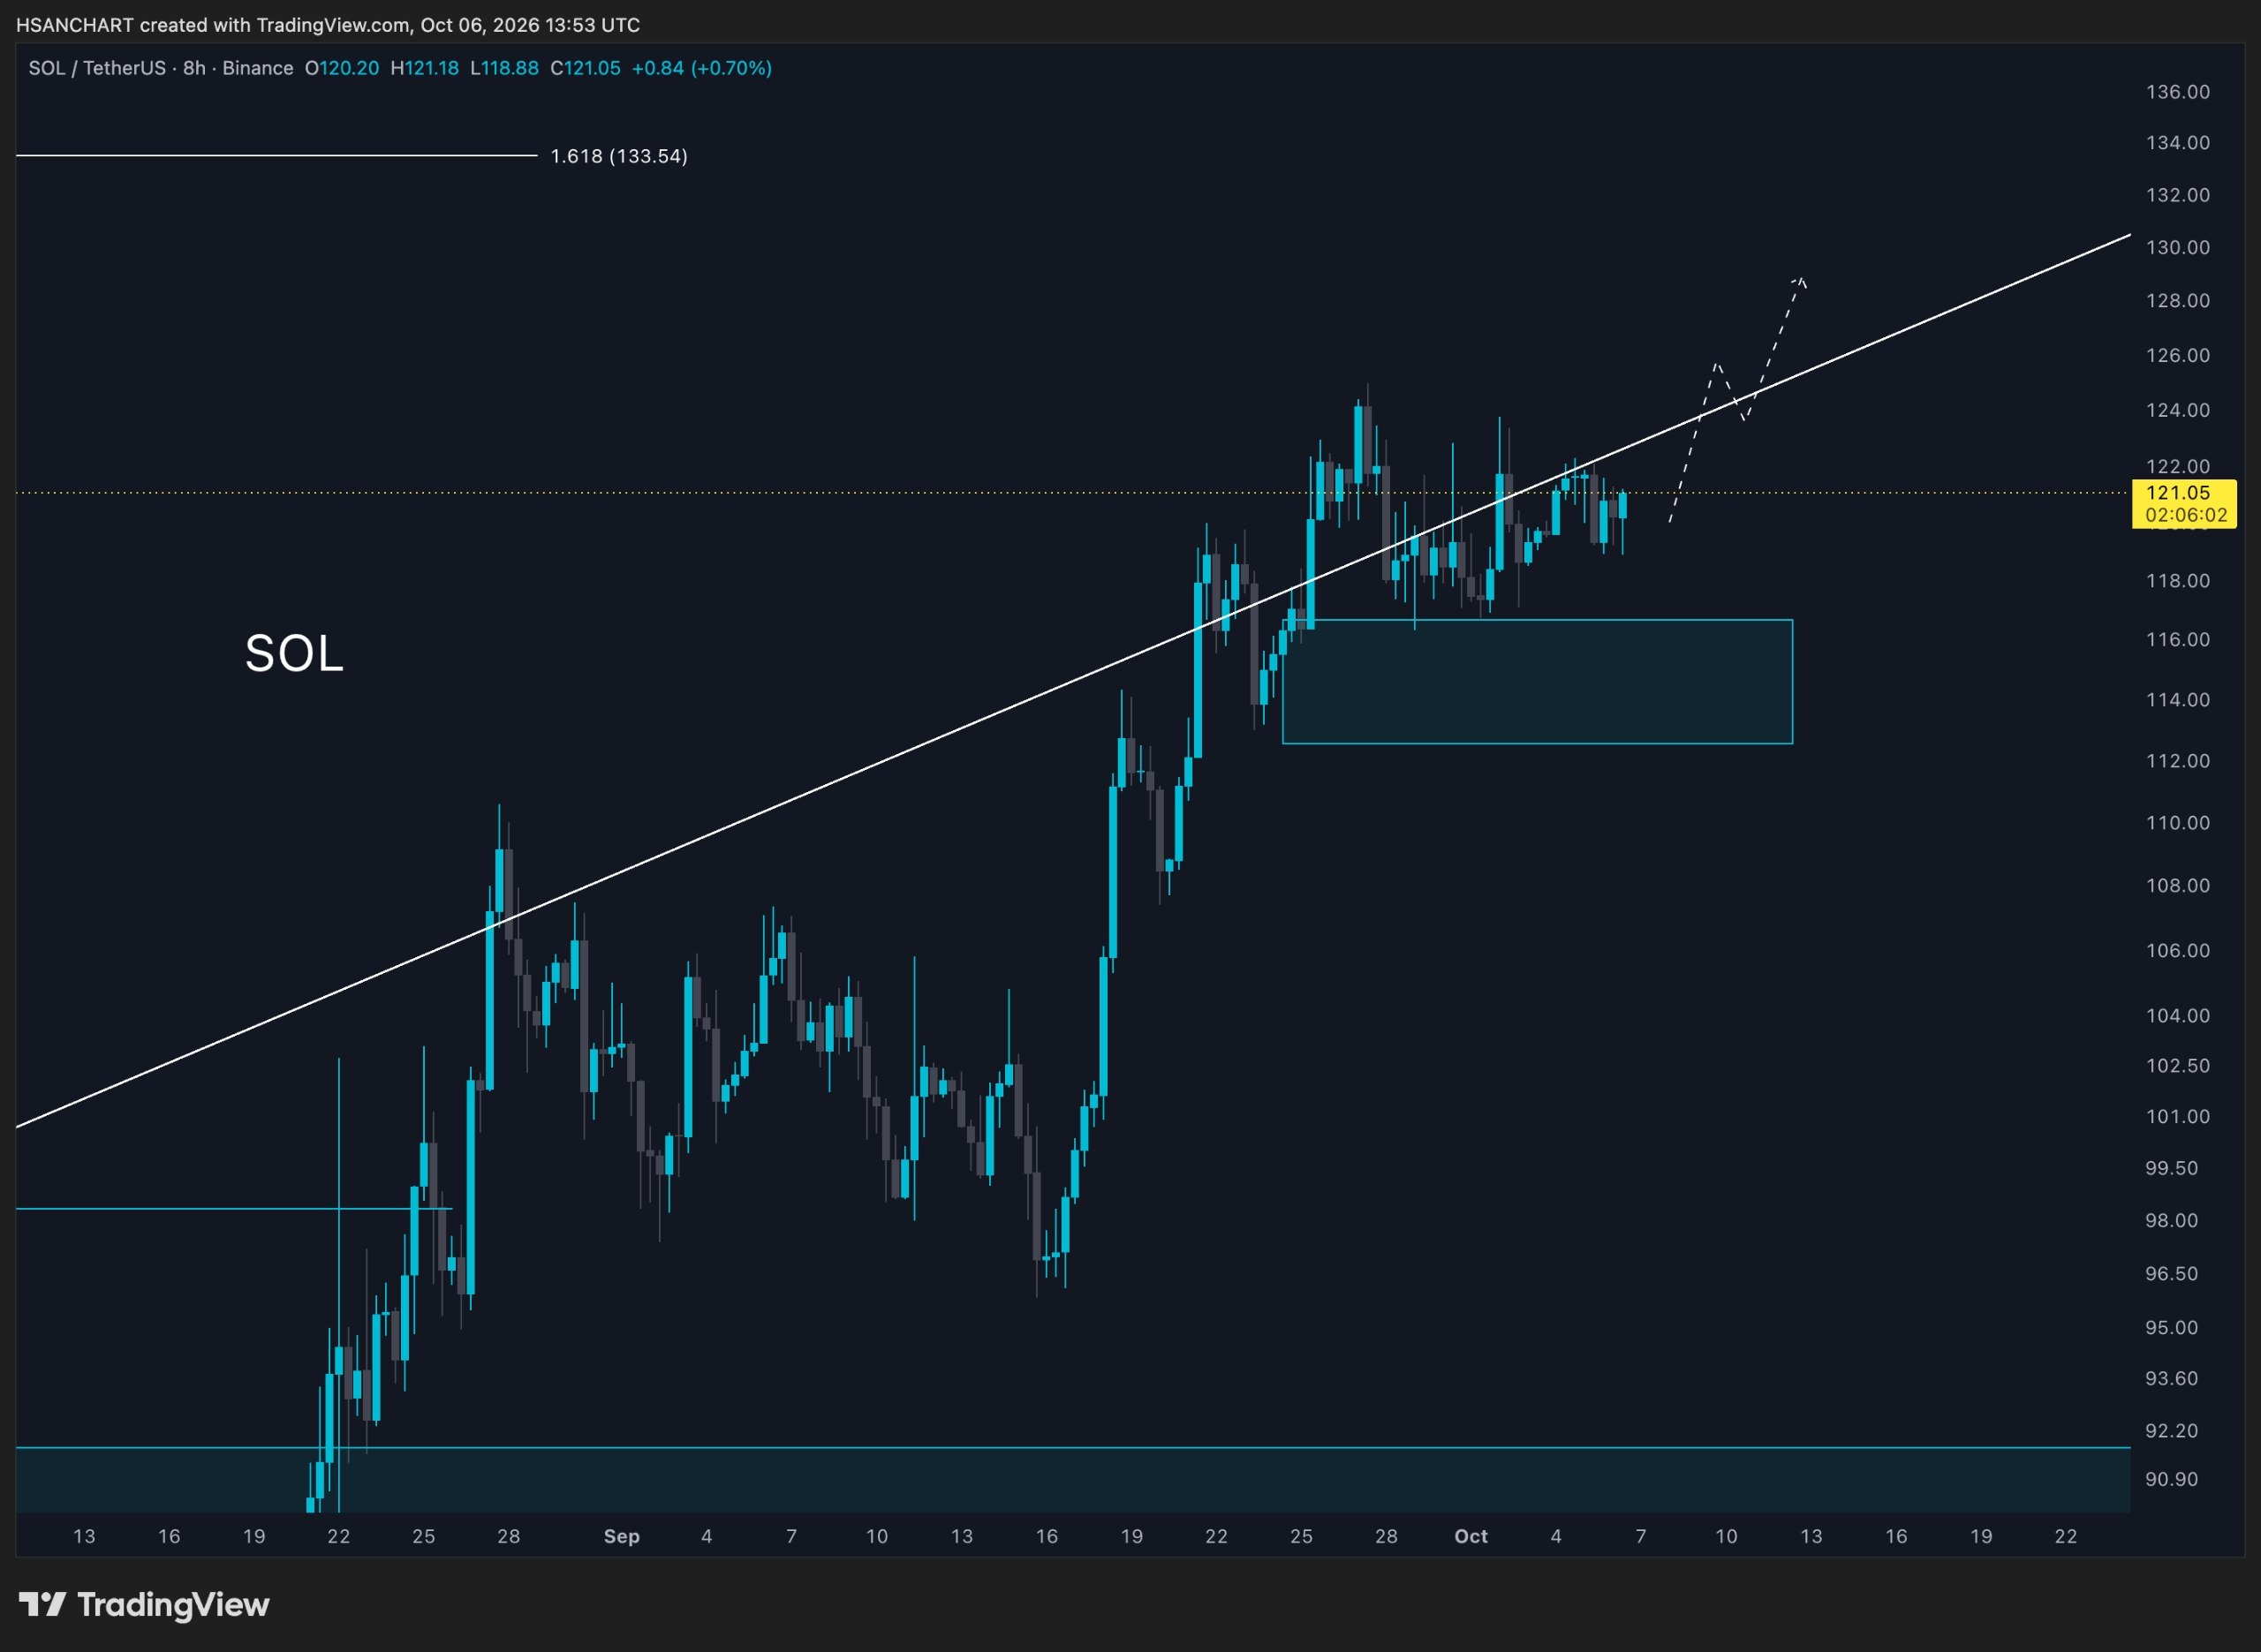This screenshot has width=2261, height=1652.
Task: Click the L118.88 low value
Action: [x=504, y=68]
